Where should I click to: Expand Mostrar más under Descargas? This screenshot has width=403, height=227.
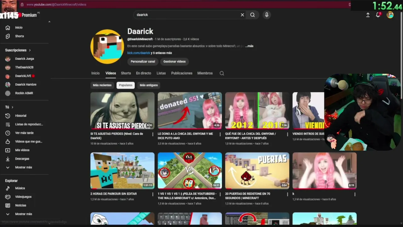(23, 167)
